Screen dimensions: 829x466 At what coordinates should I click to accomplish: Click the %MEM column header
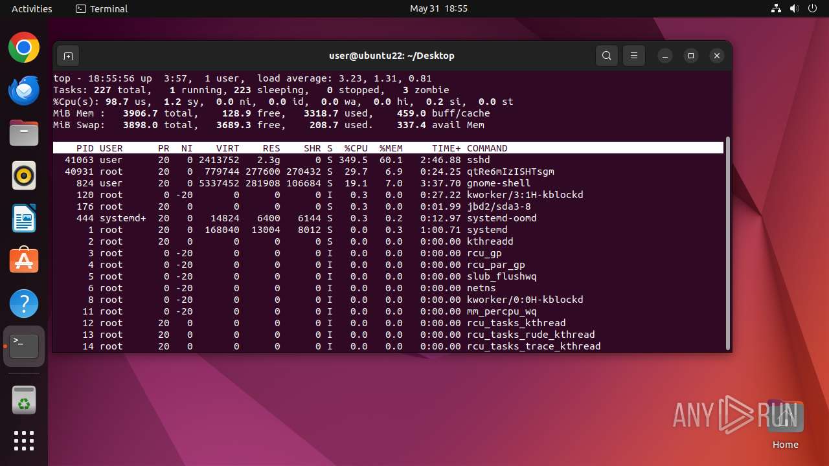click(x=391, y=148)
